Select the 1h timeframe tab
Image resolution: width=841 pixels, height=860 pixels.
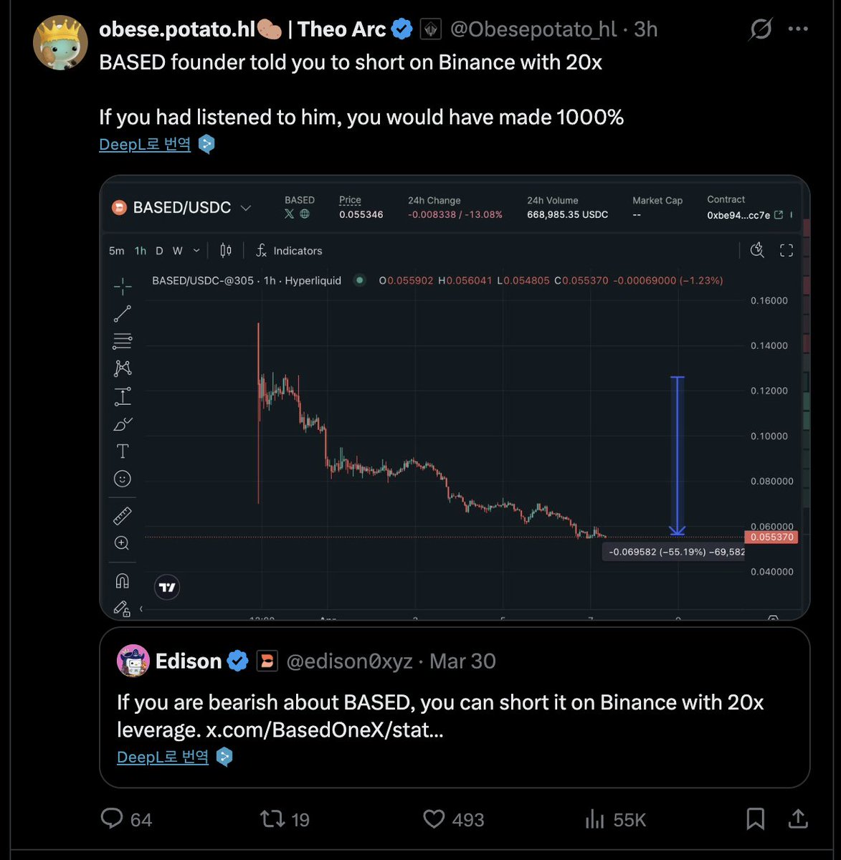[141, 251]
